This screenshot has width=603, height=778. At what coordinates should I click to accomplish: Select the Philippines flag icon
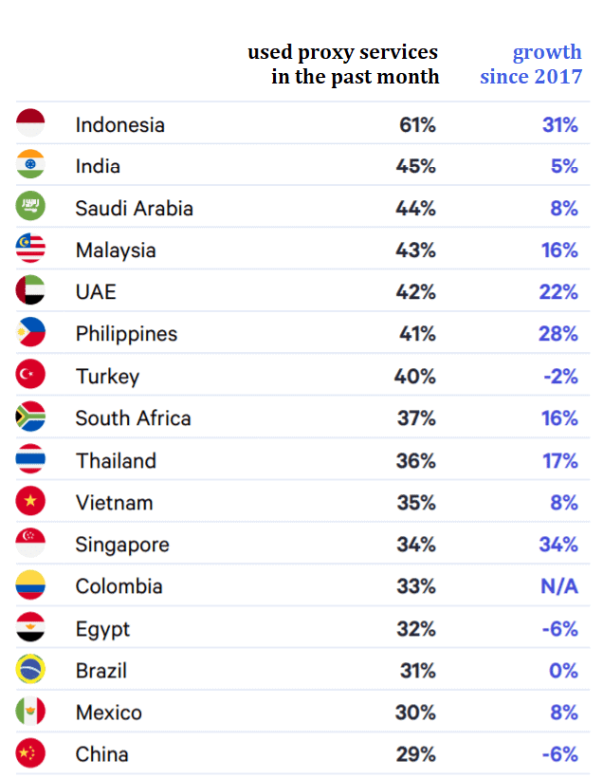click(30, 332)
